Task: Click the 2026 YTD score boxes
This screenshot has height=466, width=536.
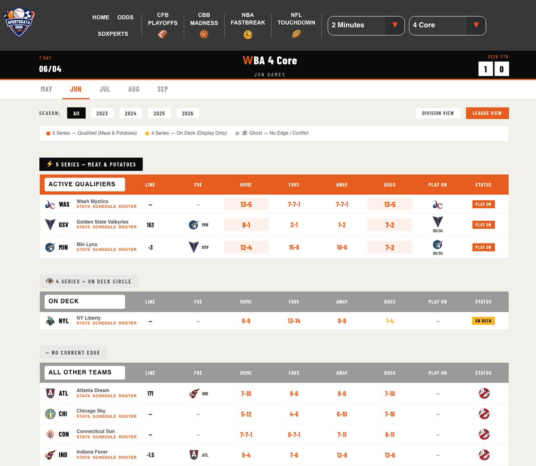Action: (494, 69)
